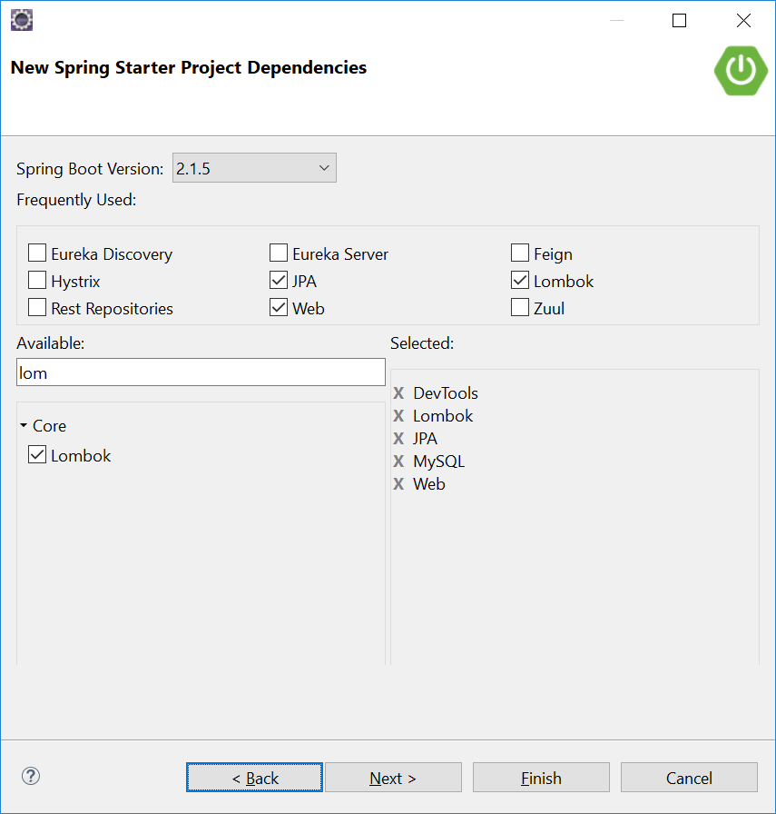Open the help question mark icon

(x=31, y=776)
